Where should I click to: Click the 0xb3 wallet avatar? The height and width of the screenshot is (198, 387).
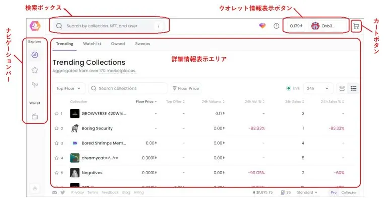[x=315, y=26]
